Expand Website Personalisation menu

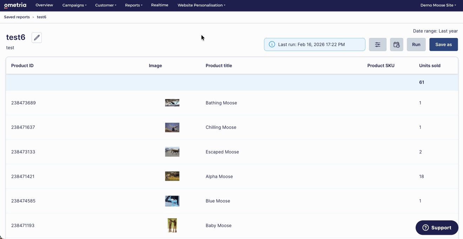coord(201,5)
